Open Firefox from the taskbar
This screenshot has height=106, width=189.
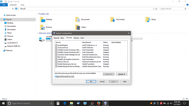coord(99,103)
